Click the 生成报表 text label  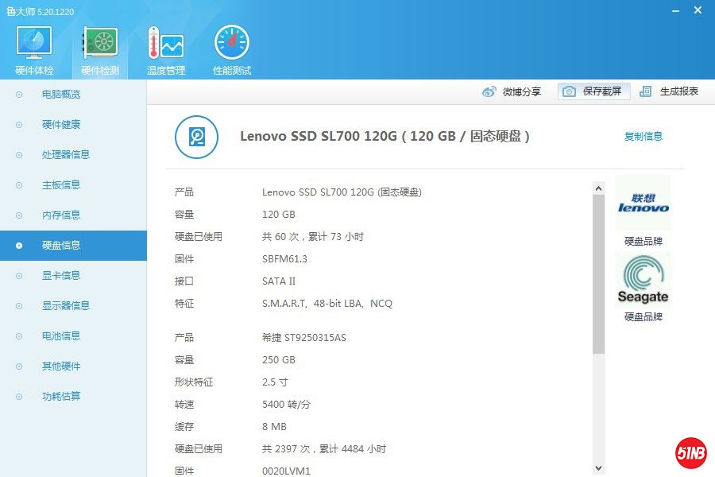pyautogui.click(x=679, y=91)
